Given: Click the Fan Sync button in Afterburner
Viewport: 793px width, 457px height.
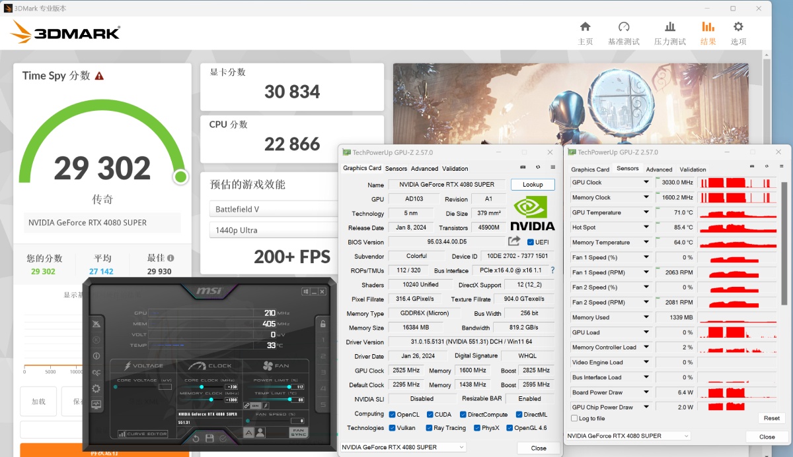Looking at the screenshot, I should [x=298, y=433].
